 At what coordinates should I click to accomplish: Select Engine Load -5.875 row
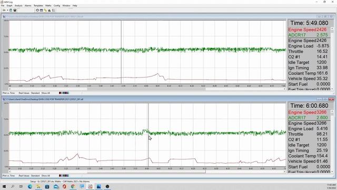(309, 46)
